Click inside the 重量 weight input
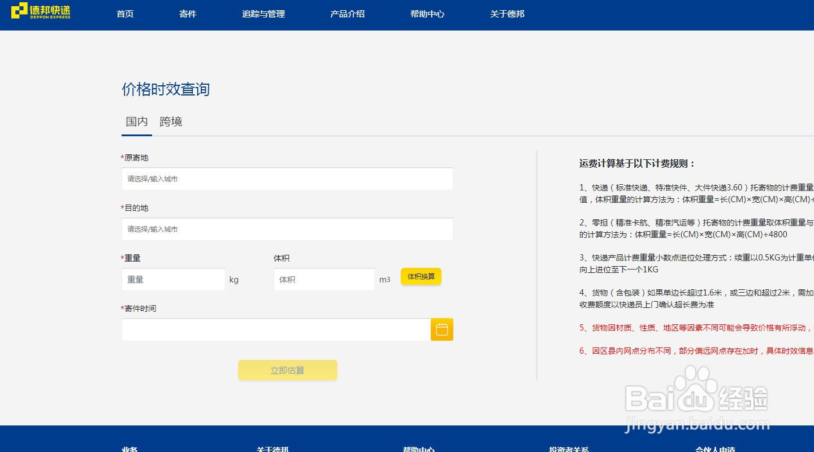The width and height of the screenshot is (814, 452). coord(173,279)
